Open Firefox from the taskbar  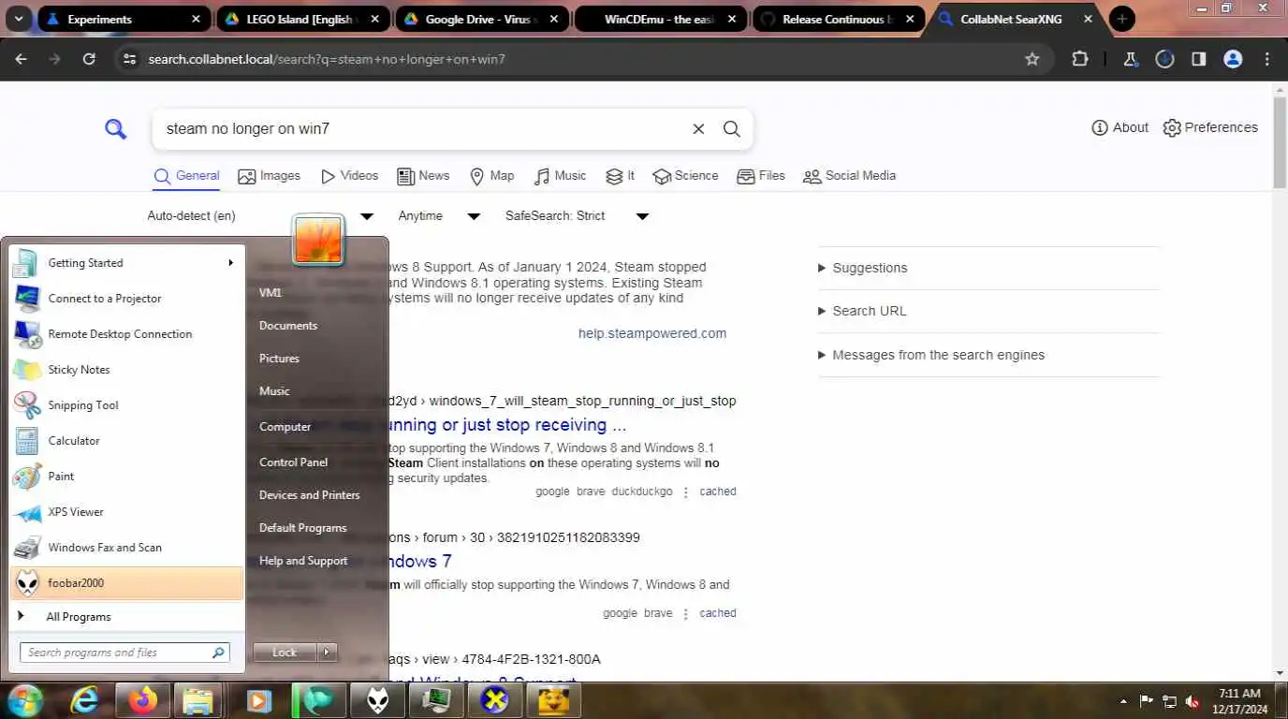143,700
